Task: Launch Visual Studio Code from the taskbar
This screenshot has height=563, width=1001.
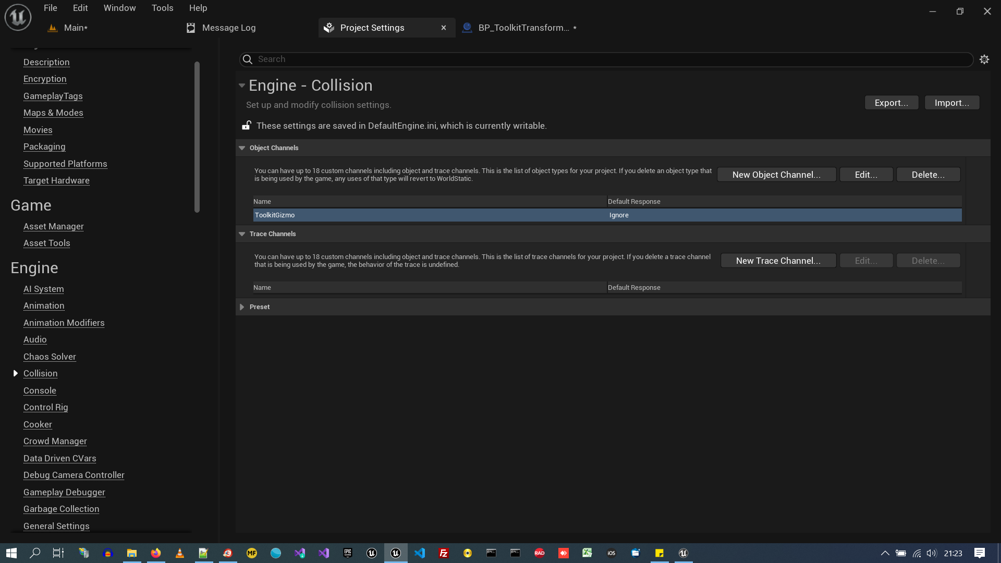Action: pos(420,553)
